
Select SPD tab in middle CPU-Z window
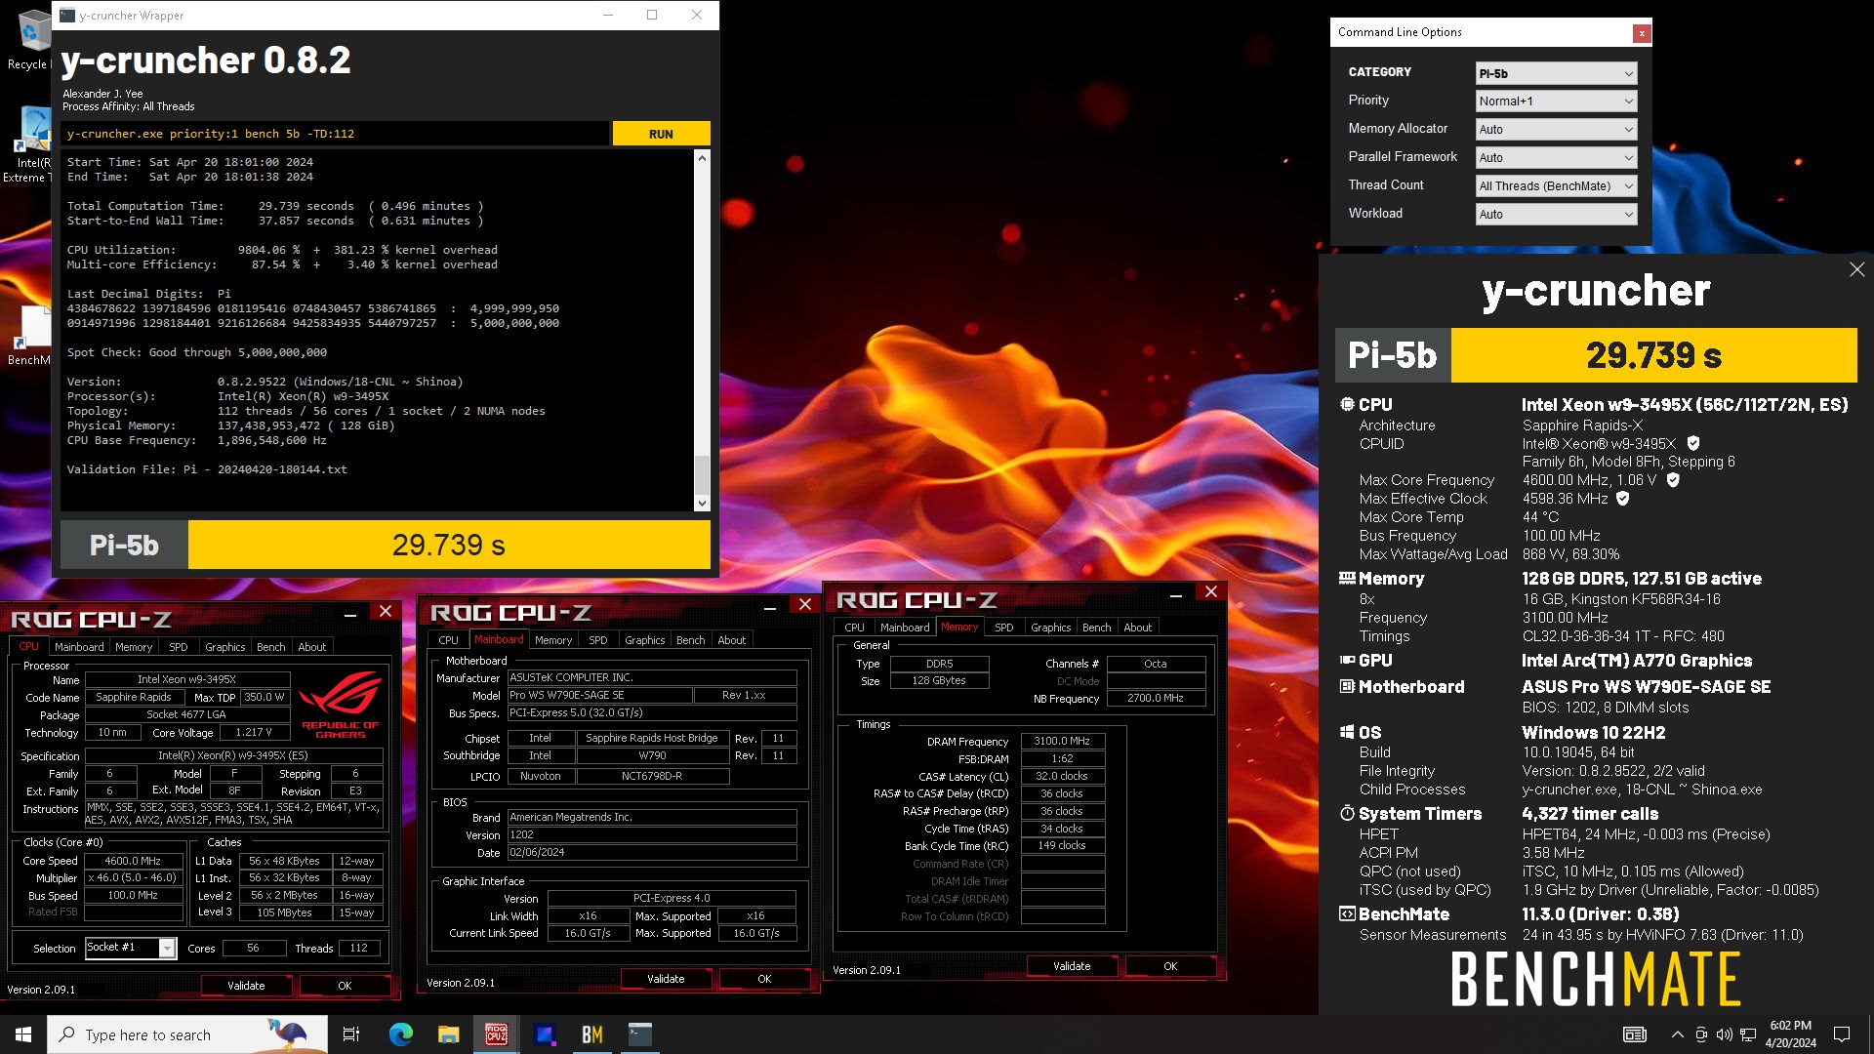tap(598, 640)
